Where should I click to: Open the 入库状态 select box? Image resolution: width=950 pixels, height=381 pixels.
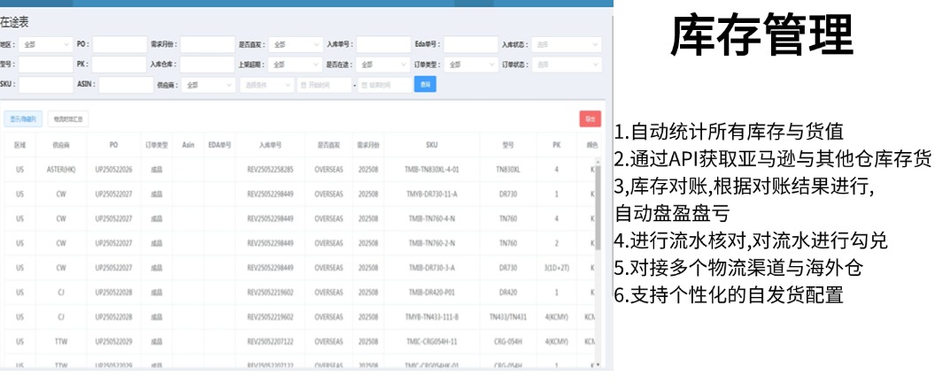(x=568, y=43)
